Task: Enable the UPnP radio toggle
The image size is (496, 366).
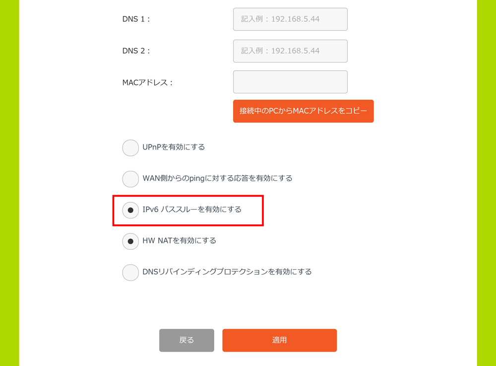Action: (x=130, y=147)
